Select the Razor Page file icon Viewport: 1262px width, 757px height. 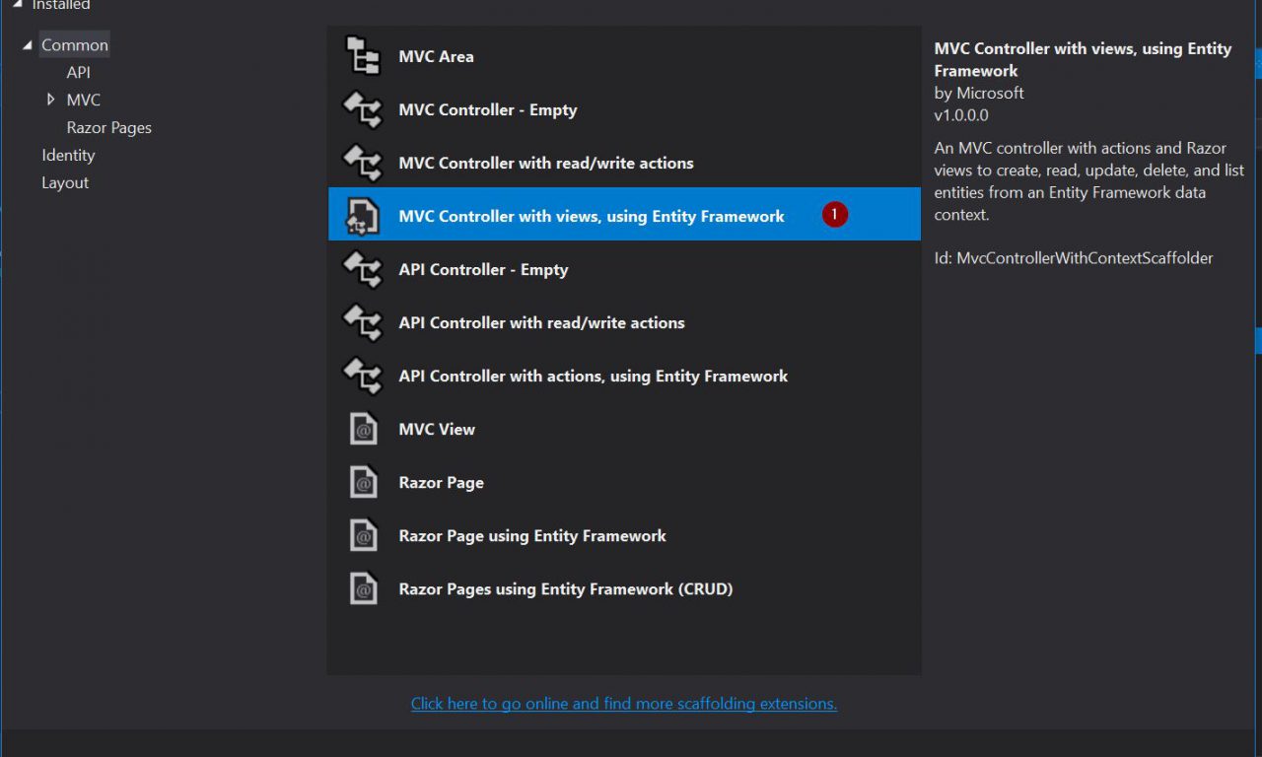tap(363, 482)
